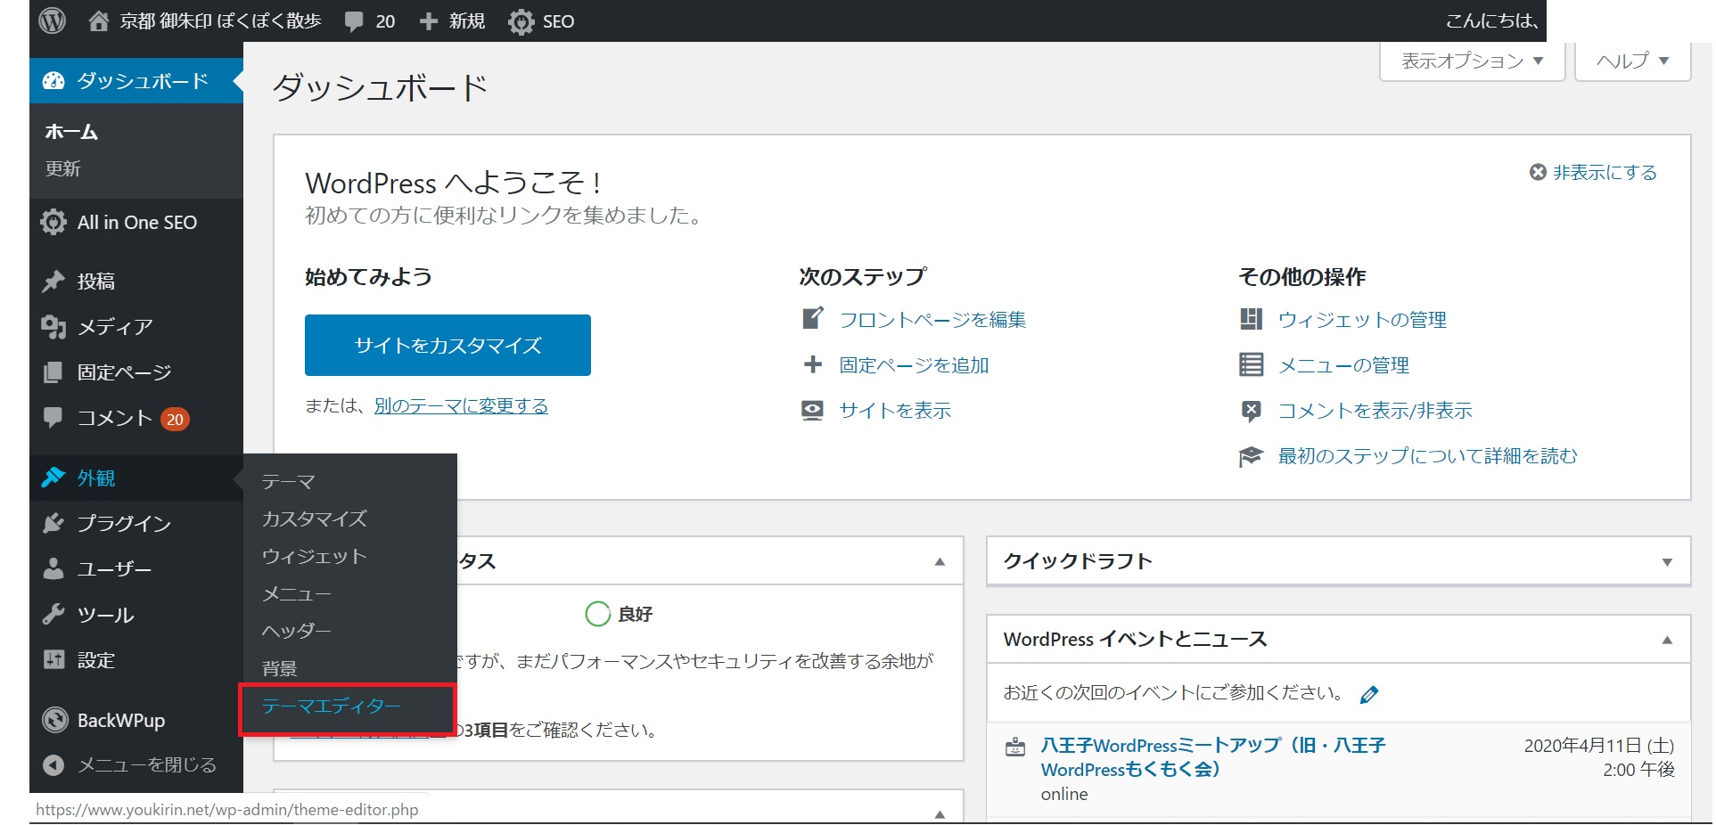Click the プラグイン plug icon
This screenshot has width=1716, height=825.
pyautogui.click(x=53, y=523)
